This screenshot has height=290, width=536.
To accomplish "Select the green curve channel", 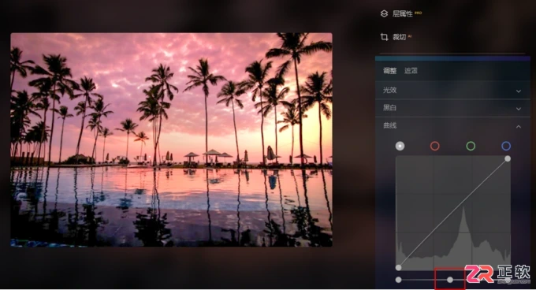I will coord(471,147).
